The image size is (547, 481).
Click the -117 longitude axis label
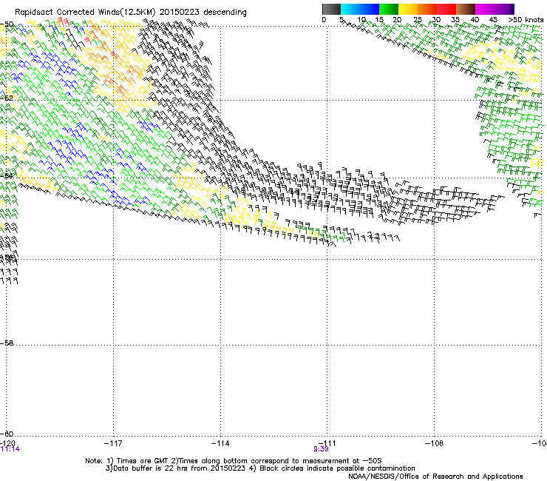coord(113,443)
